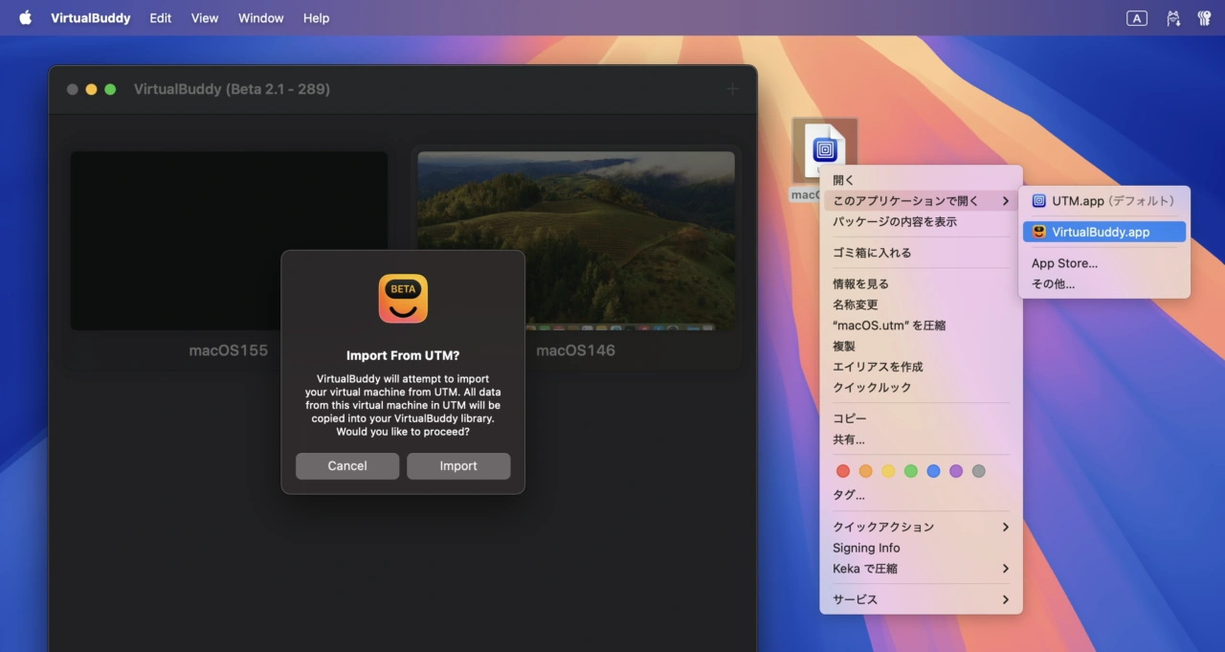Expand the サービス submenu
This screenshot has height=652, width=1225.
[x=920, y=599]
